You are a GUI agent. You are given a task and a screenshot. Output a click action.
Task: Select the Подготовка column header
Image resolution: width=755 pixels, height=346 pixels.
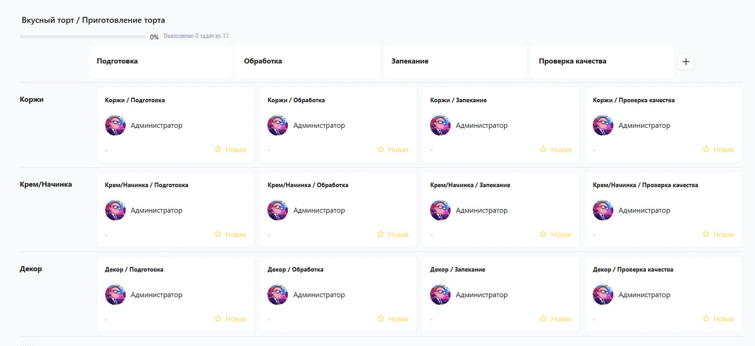pos(160,61)
